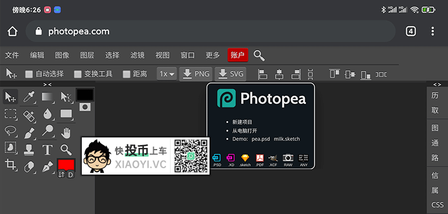The image size is (448, 214).
Task: Select the Object Selection tool
Action: click(x=10, y=148)
